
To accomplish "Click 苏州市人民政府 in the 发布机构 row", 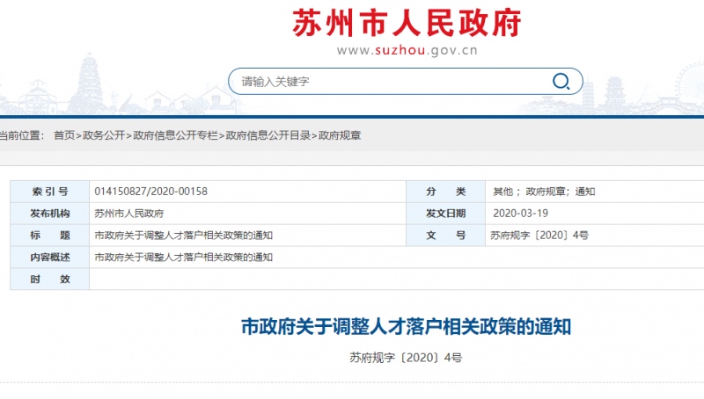I will coord(128,214).
